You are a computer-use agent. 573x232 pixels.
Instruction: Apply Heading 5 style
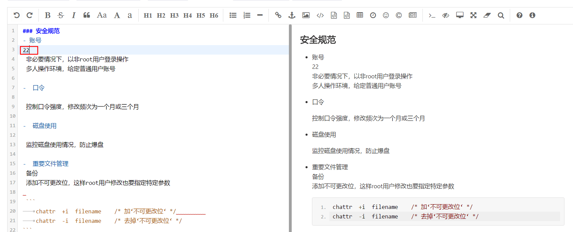(x=201, y=15)
